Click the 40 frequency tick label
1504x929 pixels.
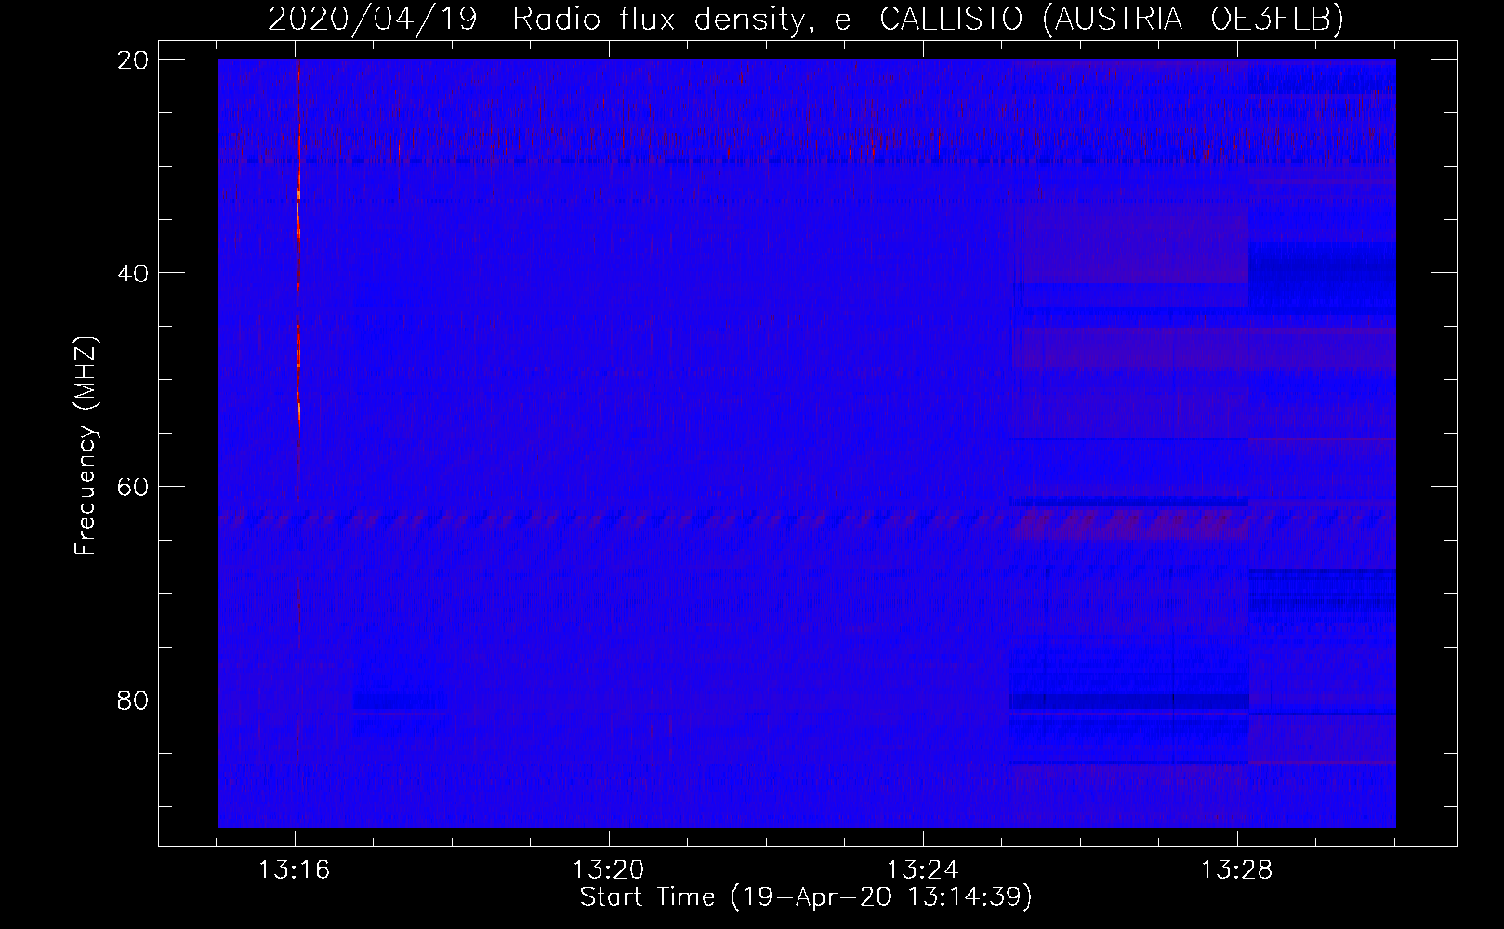[133, 273]
